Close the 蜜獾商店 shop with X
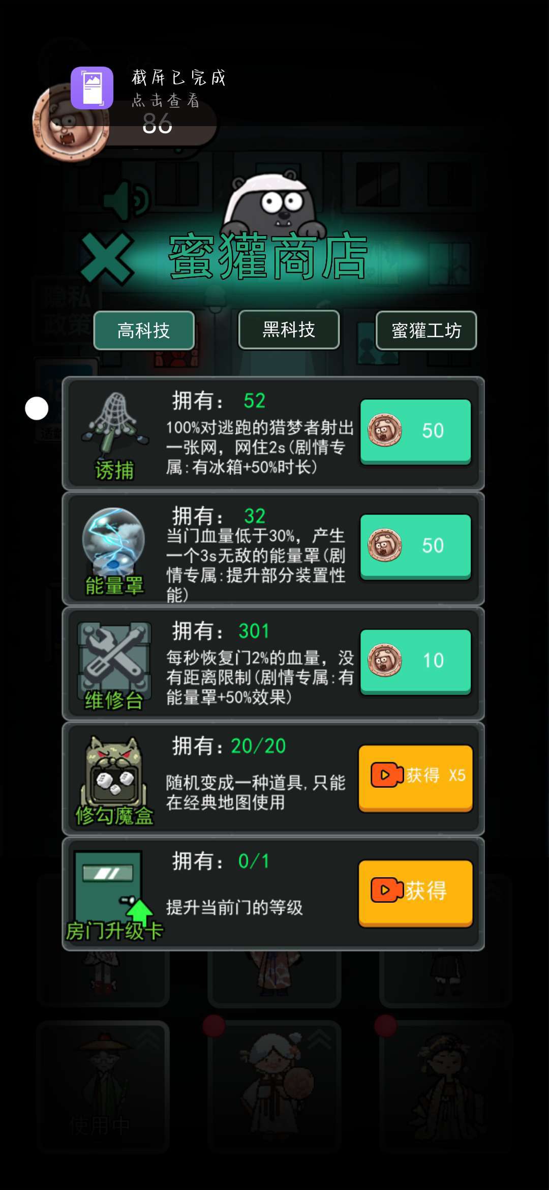Screen dimensions: 549x1190 (x=107, y=258)
